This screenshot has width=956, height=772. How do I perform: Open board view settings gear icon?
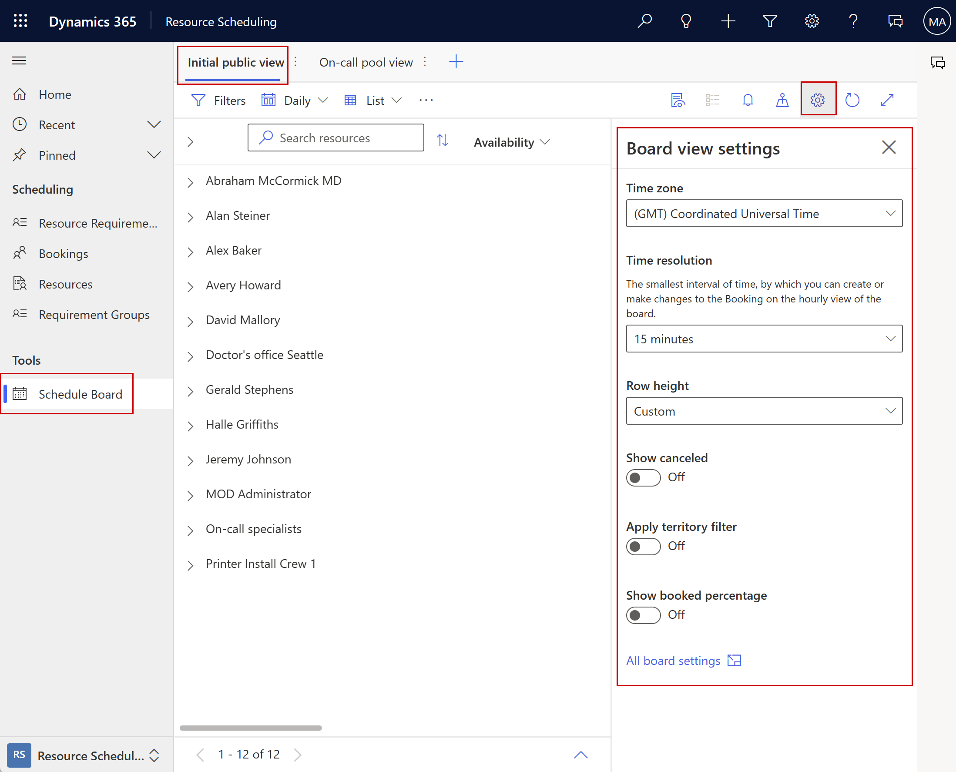tap(817, 100)
